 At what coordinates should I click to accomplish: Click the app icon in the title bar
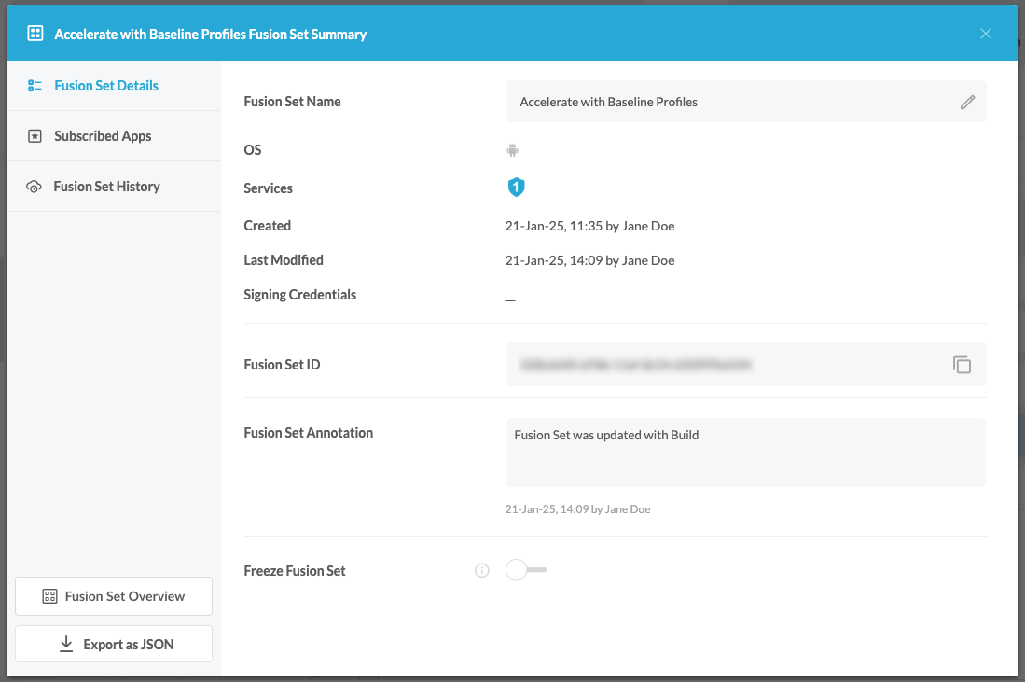tap(35, 32)
